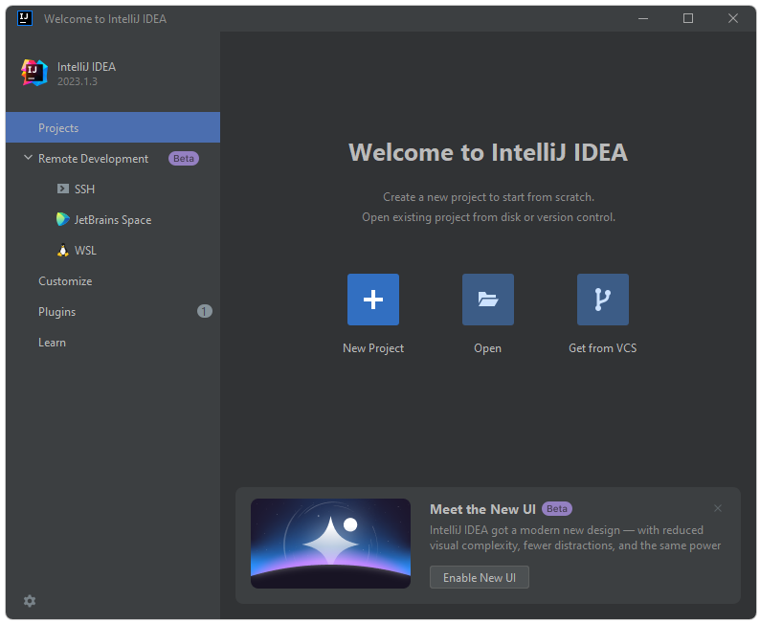Select SSH under Remote Development
The width and height of the screenshot is (760, 623).
click(x=113, y=189)
